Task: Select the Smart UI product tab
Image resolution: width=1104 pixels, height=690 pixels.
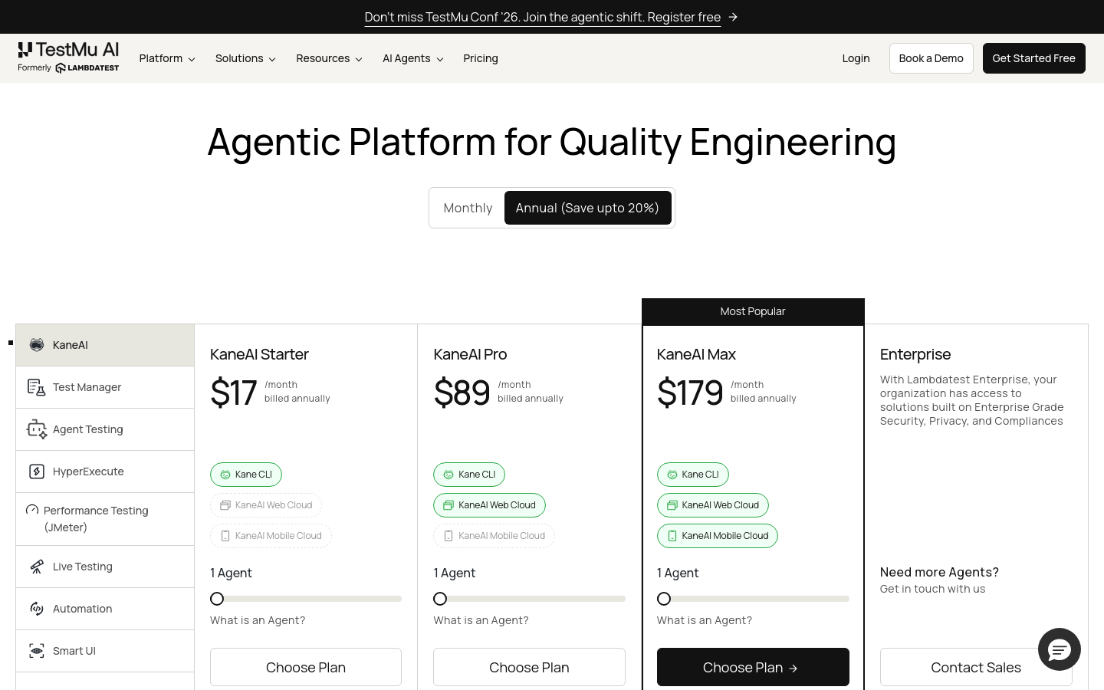Action: 105,651
